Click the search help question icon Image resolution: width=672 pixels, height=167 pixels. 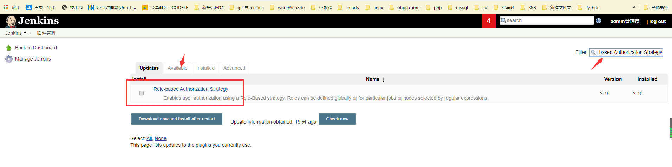pyautogui.click(x=599, y=21)
